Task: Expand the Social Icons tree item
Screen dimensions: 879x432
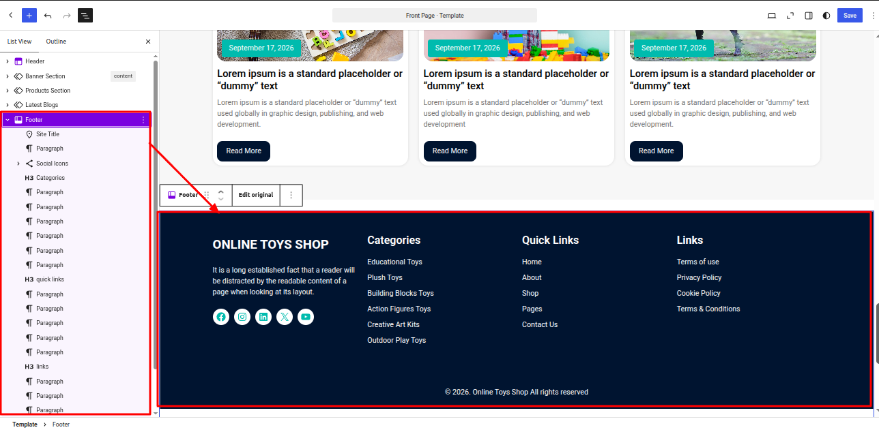Action: (18, 164)
